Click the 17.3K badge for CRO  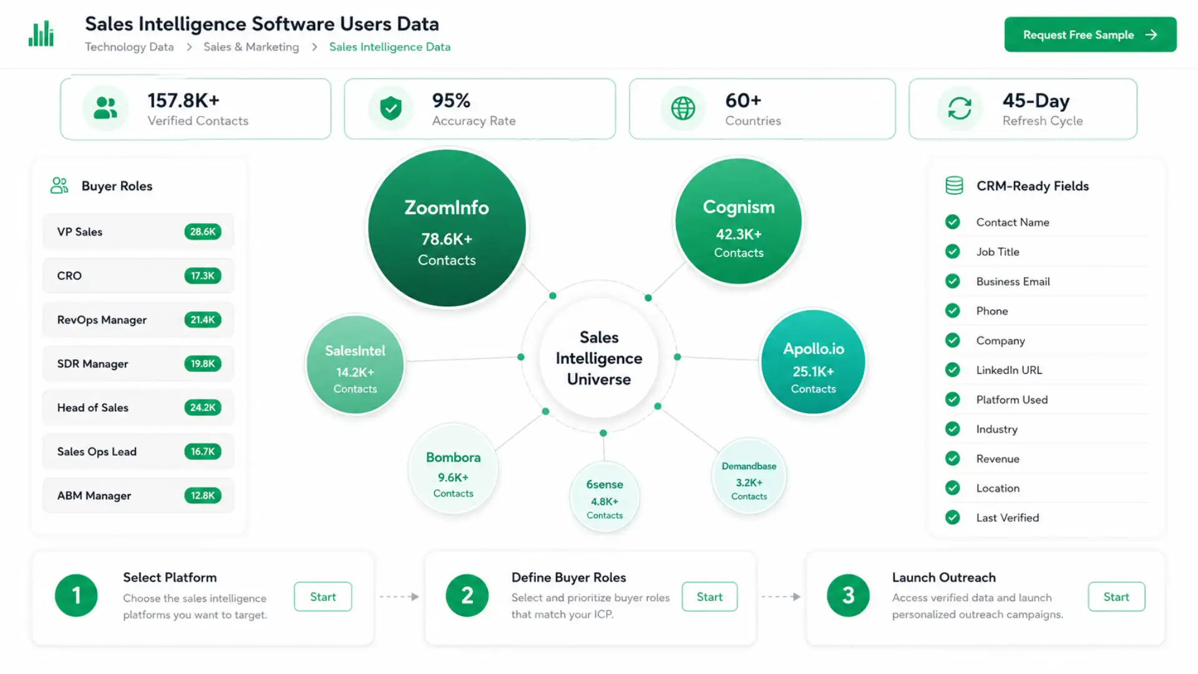203,275
